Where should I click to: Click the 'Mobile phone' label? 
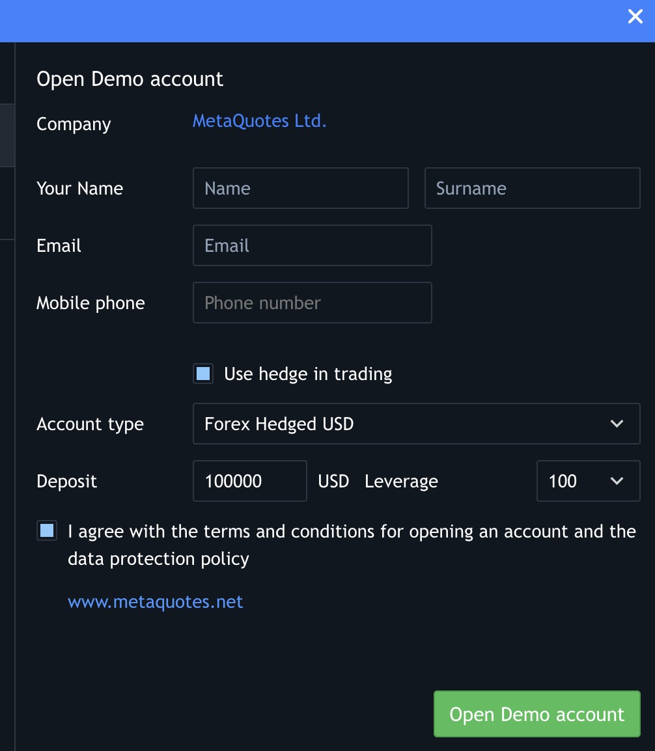tap(91, 303)
